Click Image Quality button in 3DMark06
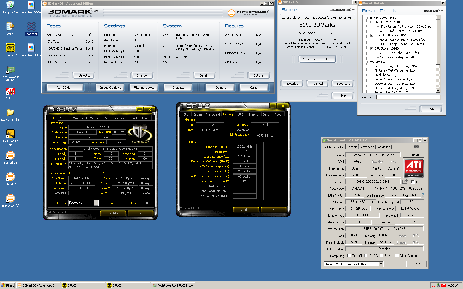 tap(110, 88)
